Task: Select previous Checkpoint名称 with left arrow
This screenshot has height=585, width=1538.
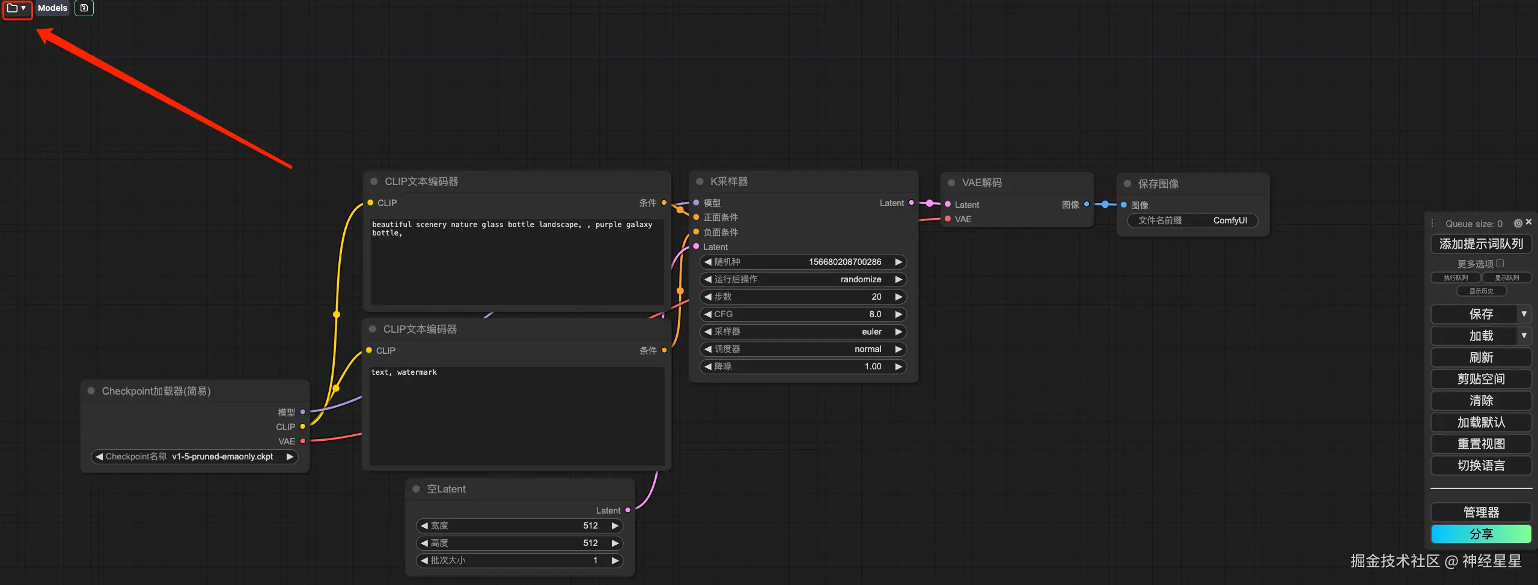Action: [99, 456]
